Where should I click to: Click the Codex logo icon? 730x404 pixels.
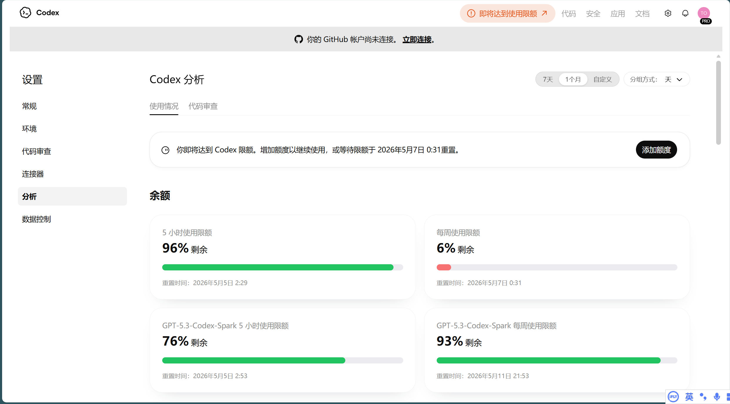click(25, 13)
